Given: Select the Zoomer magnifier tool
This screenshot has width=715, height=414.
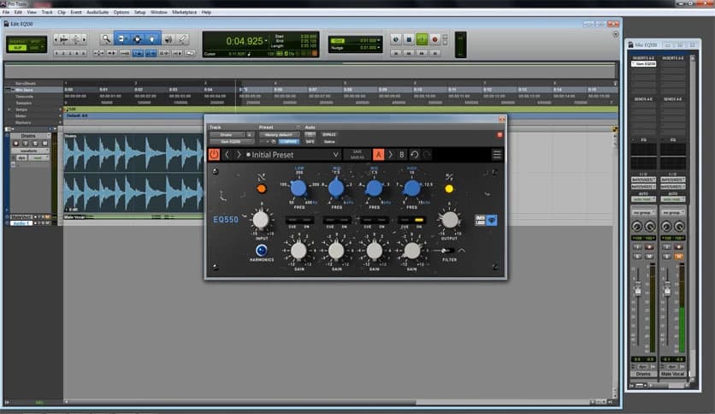Looking at the screenshot, I should click(x=106, y=39).
